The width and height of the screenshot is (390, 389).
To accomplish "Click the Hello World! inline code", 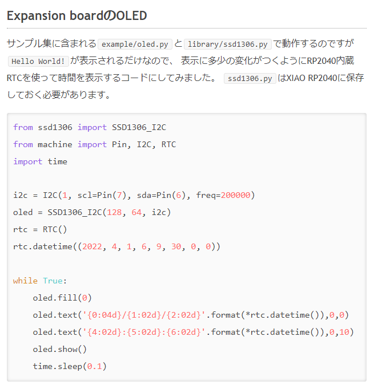I will (38, 61).
